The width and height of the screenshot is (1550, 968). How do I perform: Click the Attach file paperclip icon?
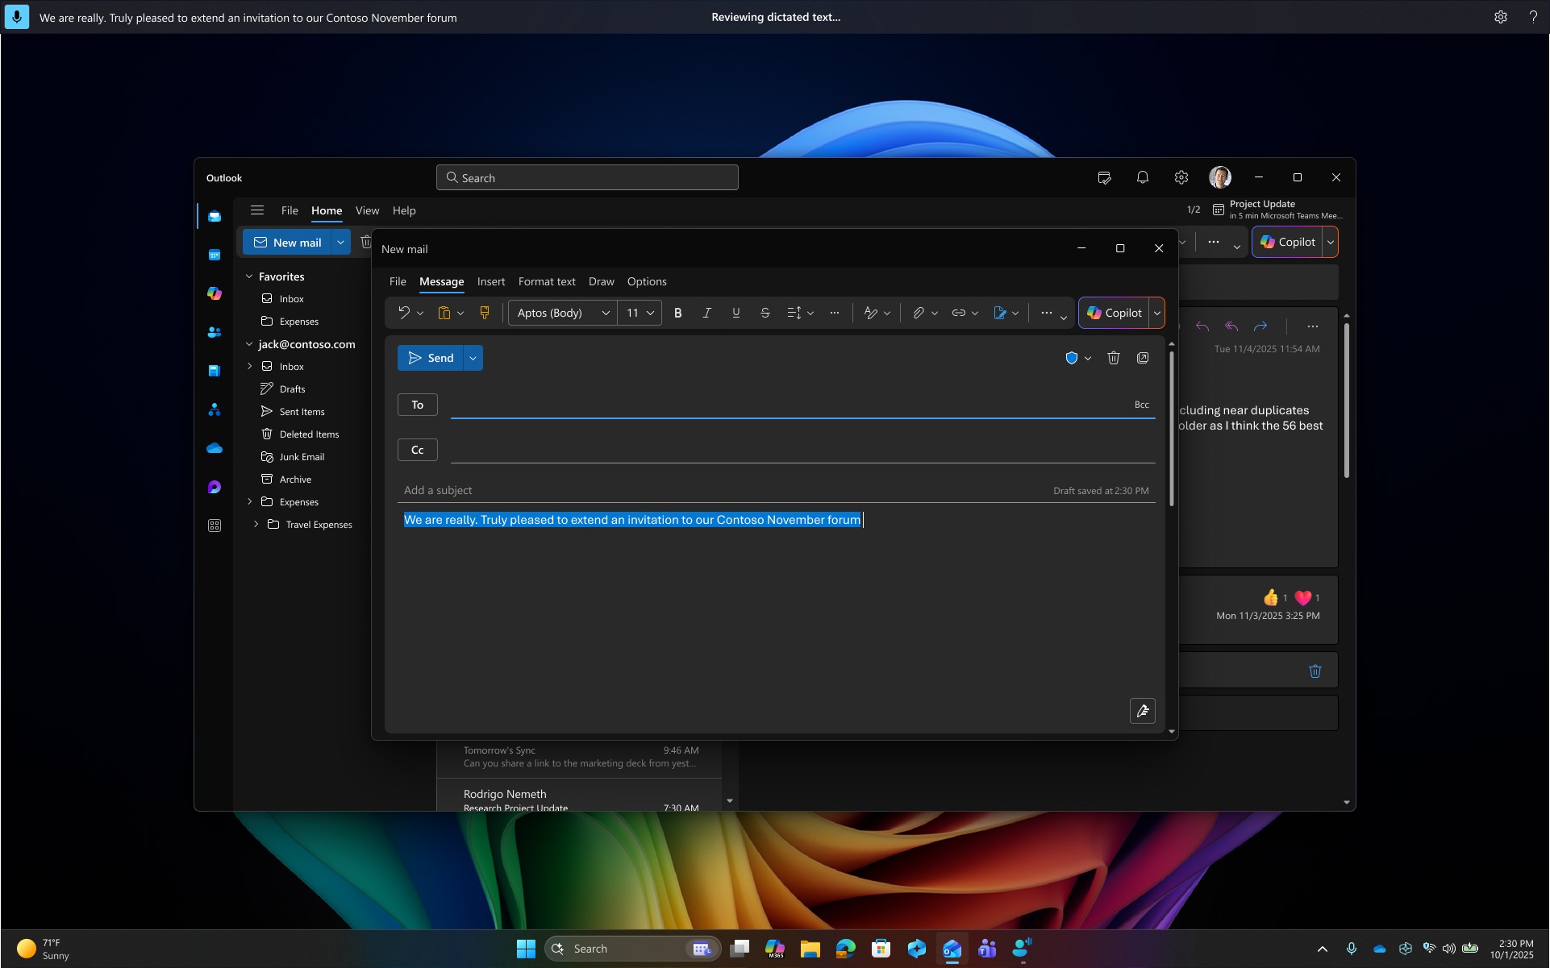918,313
